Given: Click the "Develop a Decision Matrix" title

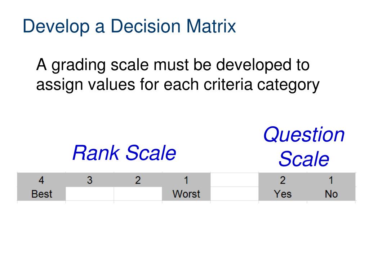Looking at the screenshot, I should [129, 26].
